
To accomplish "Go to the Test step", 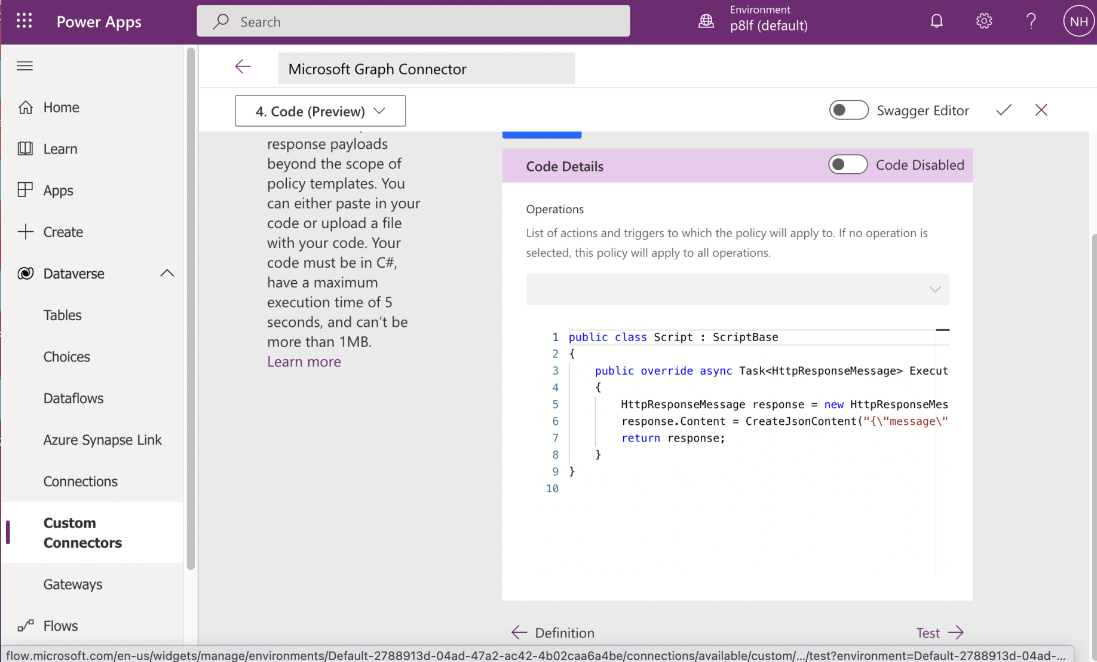I will [939, 633].
